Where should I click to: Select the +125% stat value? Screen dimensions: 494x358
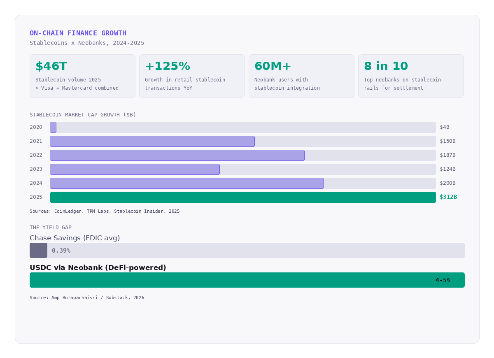(x=168, y=66)
